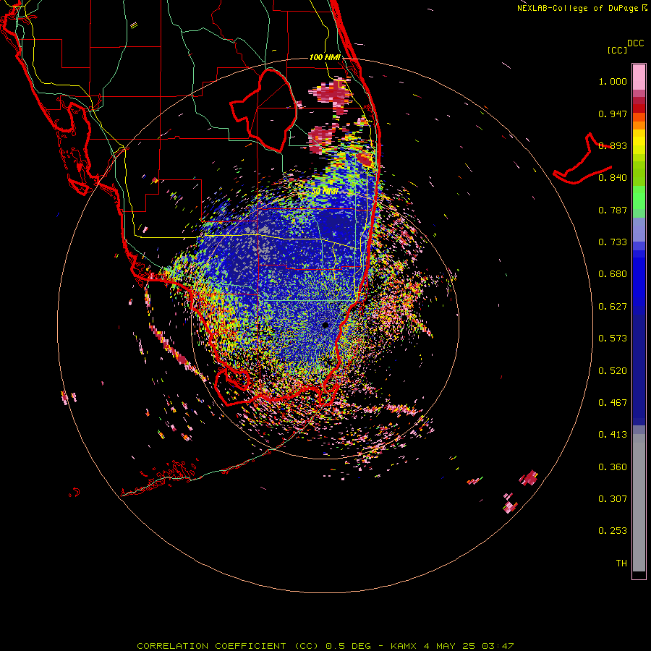Click the 0.733 scale value
Screen dimensions: 651x651
point(613,242)
